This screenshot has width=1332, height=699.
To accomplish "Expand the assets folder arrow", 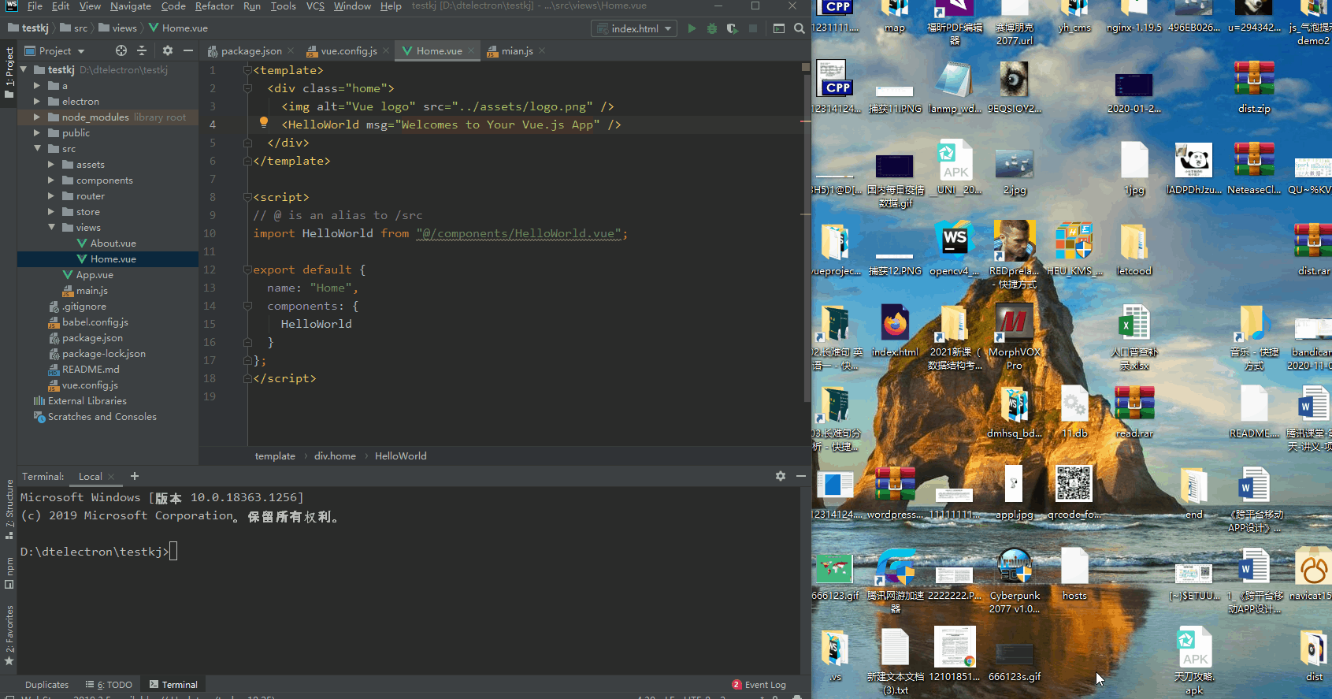I will pyautogui.click(x=51, y=165).
